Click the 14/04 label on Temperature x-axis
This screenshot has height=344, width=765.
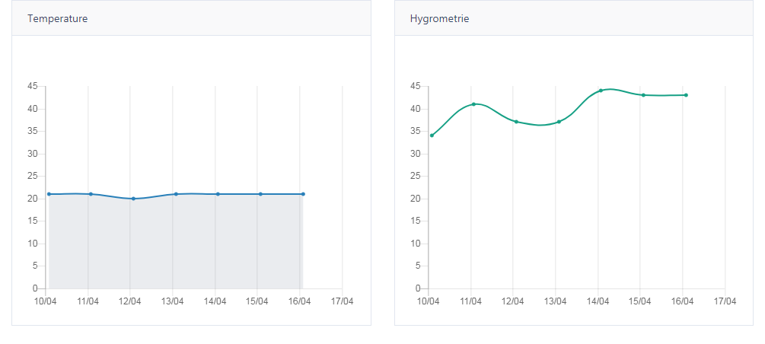(x=215, y=301)
